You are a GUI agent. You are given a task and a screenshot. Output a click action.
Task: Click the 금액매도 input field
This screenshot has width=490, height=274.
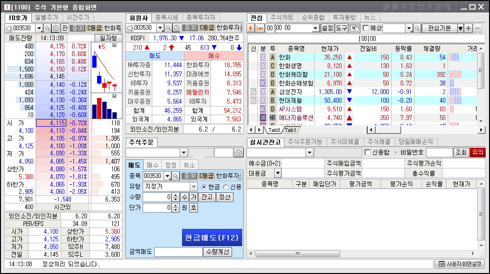(178, 251)
